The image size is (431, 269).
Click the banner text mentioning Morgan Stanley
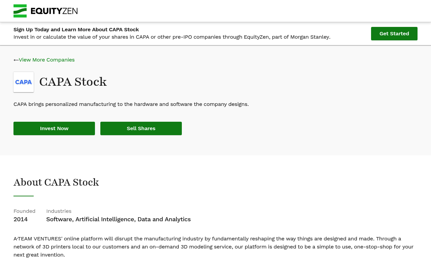click(172, 37)
